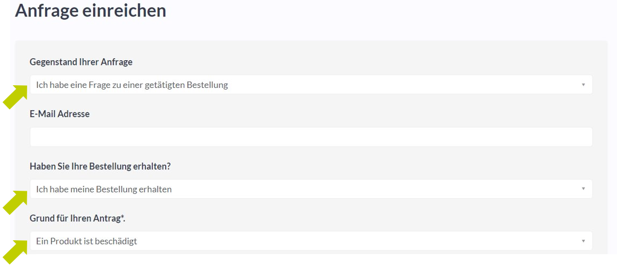This screenshot has width=617, height=268.
Task: Click the green arrow beside the Gegenstand dropdown
Action: (x=15, y=96)
